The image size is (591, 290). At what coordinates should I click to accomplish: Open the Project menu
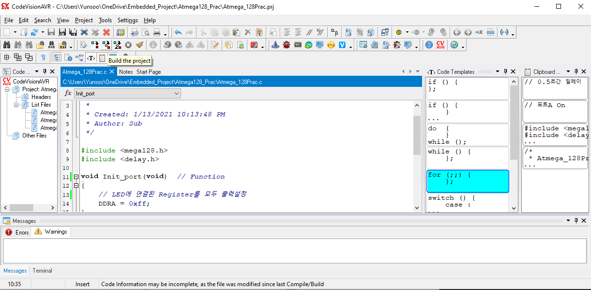[84, 20]
